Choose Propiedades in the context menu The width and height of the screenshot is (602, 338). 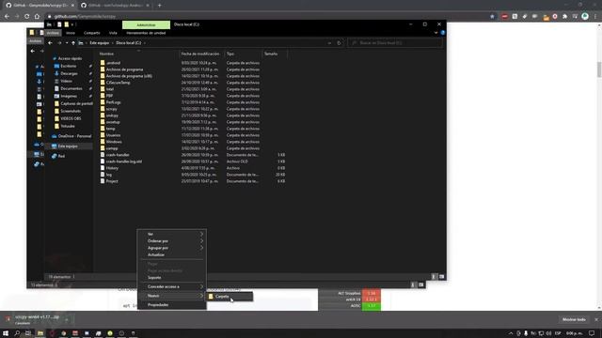point(172,305)
